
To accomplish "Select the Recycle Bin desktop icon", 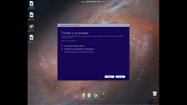I will [x=155, y=94].
